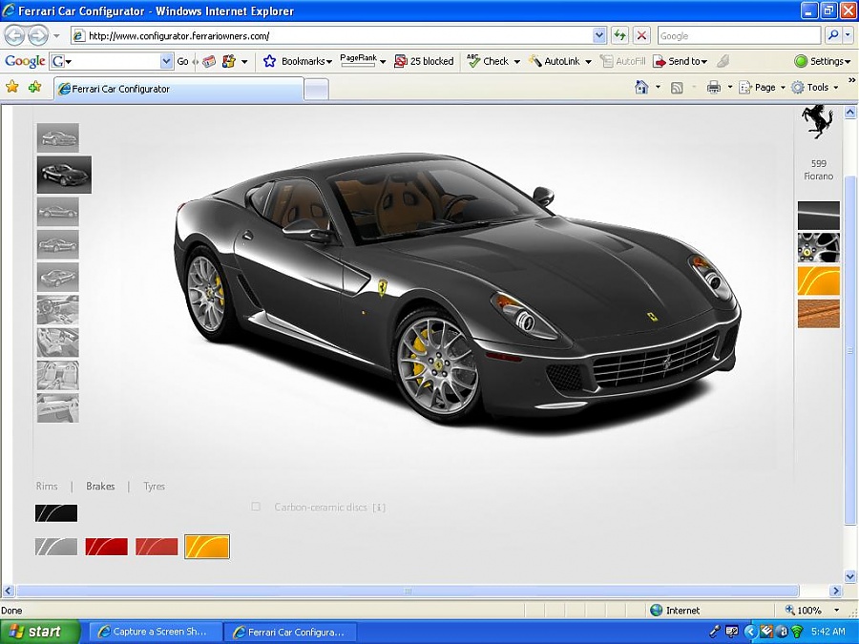Click the RSS feeds icon
The width and height of the screenshot is (859, 644).
point(677,88)
